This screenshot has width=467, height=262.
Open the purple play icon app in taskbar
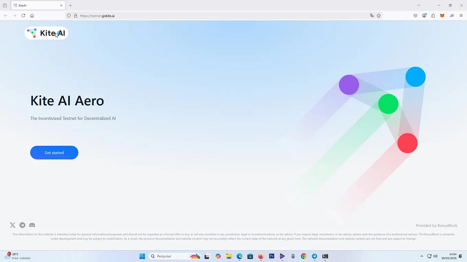tap(282, 256)
